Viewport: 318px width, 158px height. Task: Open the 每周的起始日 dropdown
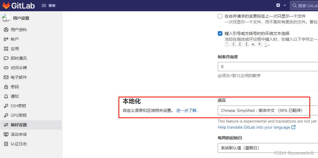(x=268, y=148)
